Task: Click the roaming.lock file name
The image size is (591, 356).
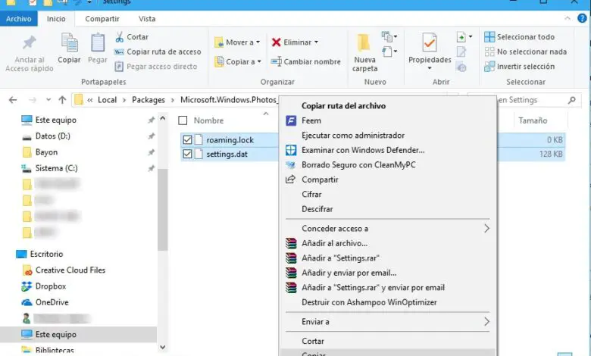Action: tap(230, 140)
